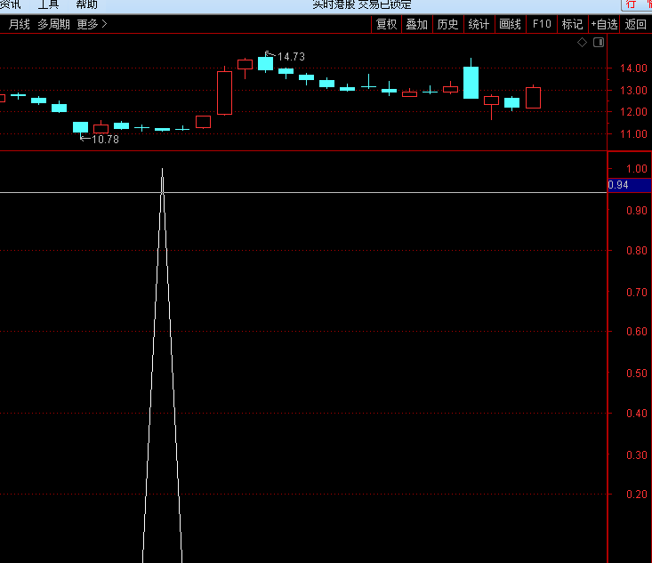Click the 0.94 highlighted value on axis
The image size is (652, 563).
(x=629, y=185)
